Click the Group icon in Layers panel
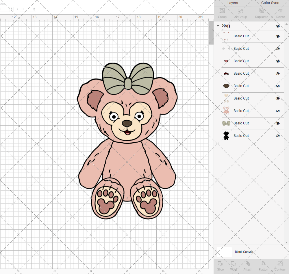 (x=222, y=11)
